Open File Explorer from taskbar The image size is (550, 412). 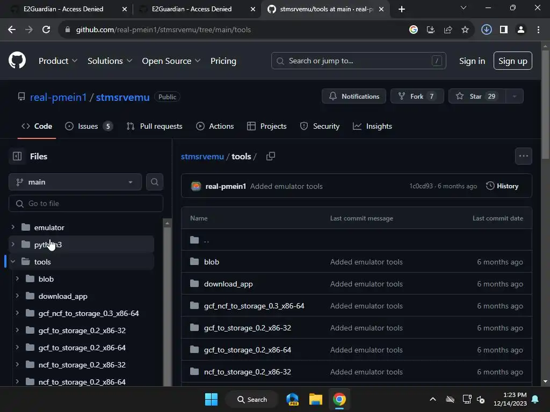click(x=316, y=399)
